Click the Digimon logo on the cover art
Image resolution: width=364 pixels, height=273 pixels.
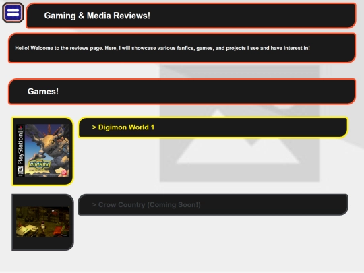click(x=39, y=164)
